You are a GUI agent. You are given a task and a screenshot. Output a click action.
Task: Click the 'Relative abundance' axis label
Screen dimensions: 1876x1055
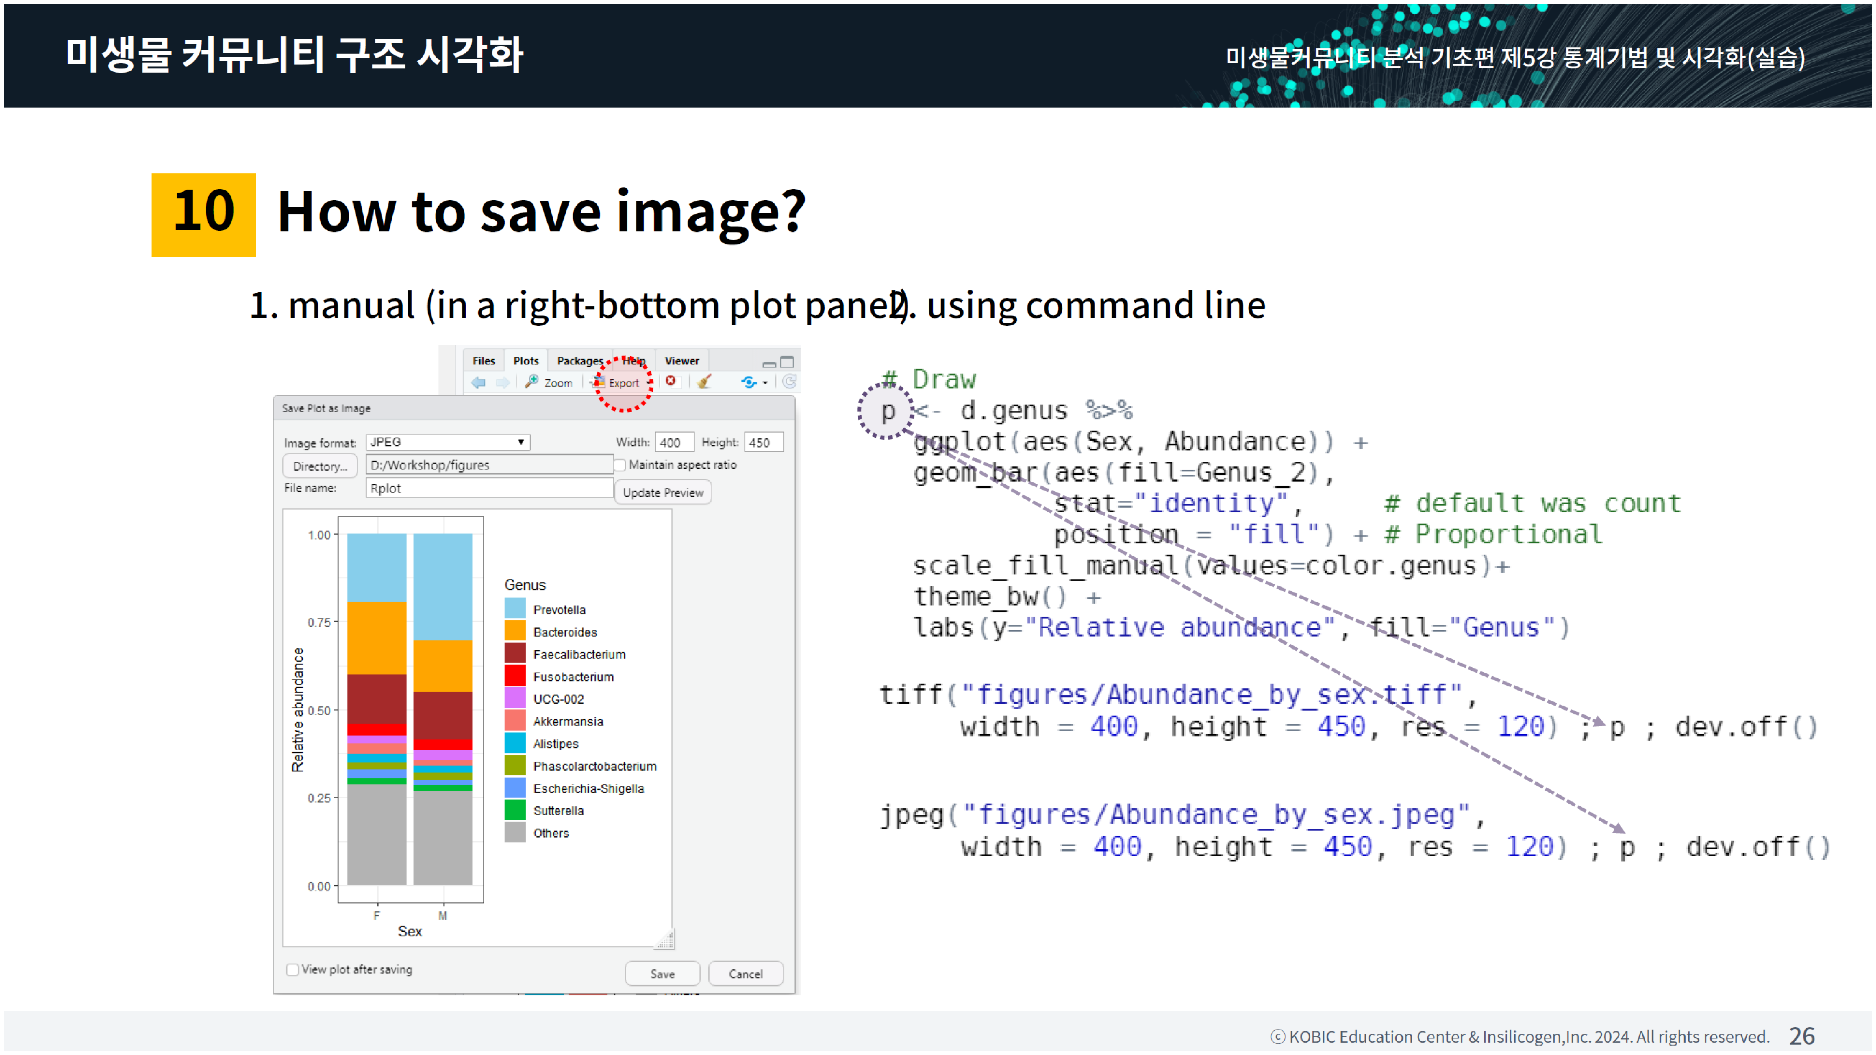(x=297, y=710)
